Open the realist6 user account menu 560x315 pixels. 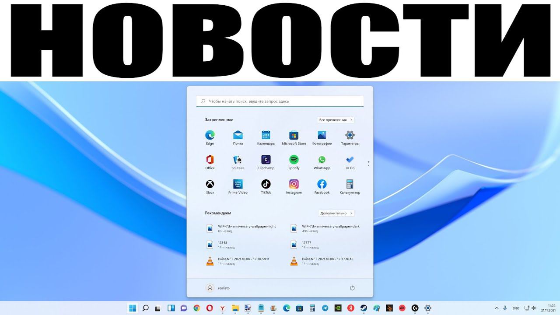pos(218,288)
